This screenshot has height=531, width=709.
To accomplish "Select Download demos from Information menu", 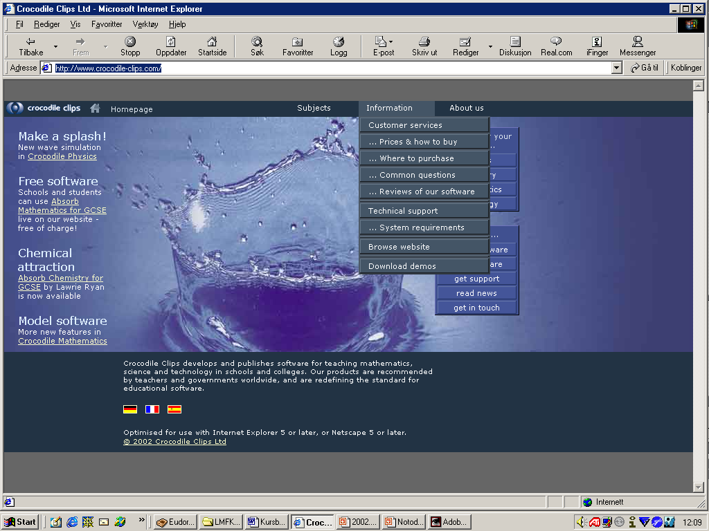I will coord(402,266).
